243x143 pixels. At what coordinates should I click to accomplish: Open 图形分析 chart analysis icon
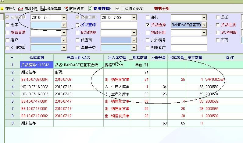pyautogui.click(x=21, y=9)
